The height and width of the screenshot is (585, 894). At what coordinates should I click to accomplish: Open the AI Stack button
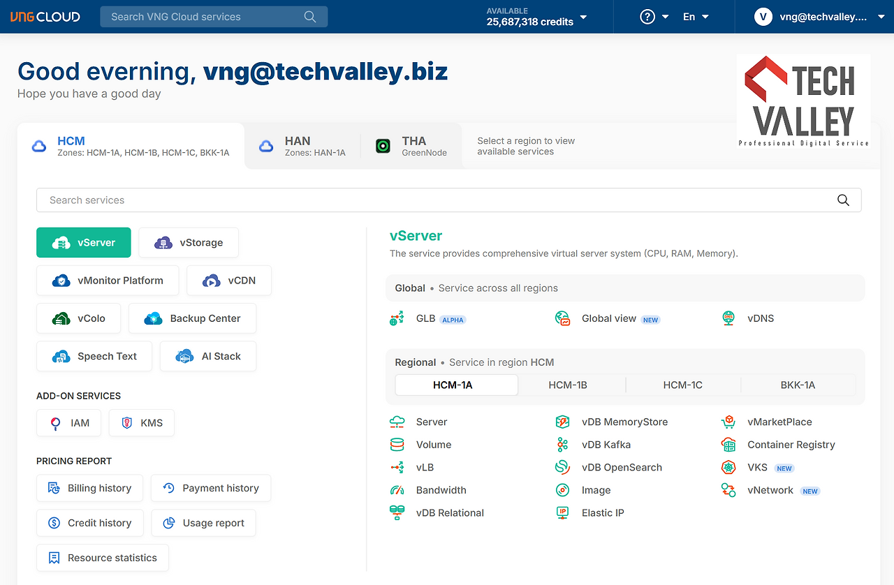(x=208, y=356)
